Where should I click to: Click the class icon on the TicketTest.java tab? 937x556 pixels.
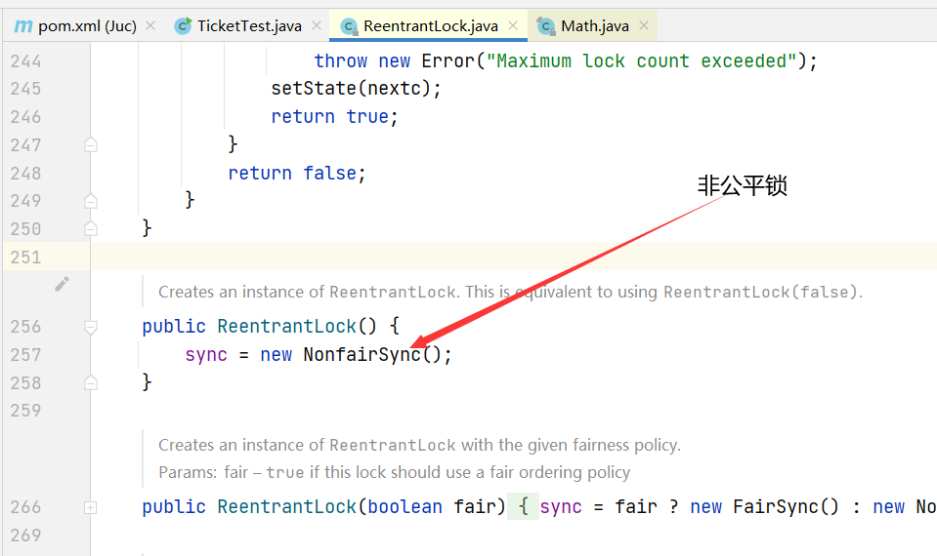point(183,26)
